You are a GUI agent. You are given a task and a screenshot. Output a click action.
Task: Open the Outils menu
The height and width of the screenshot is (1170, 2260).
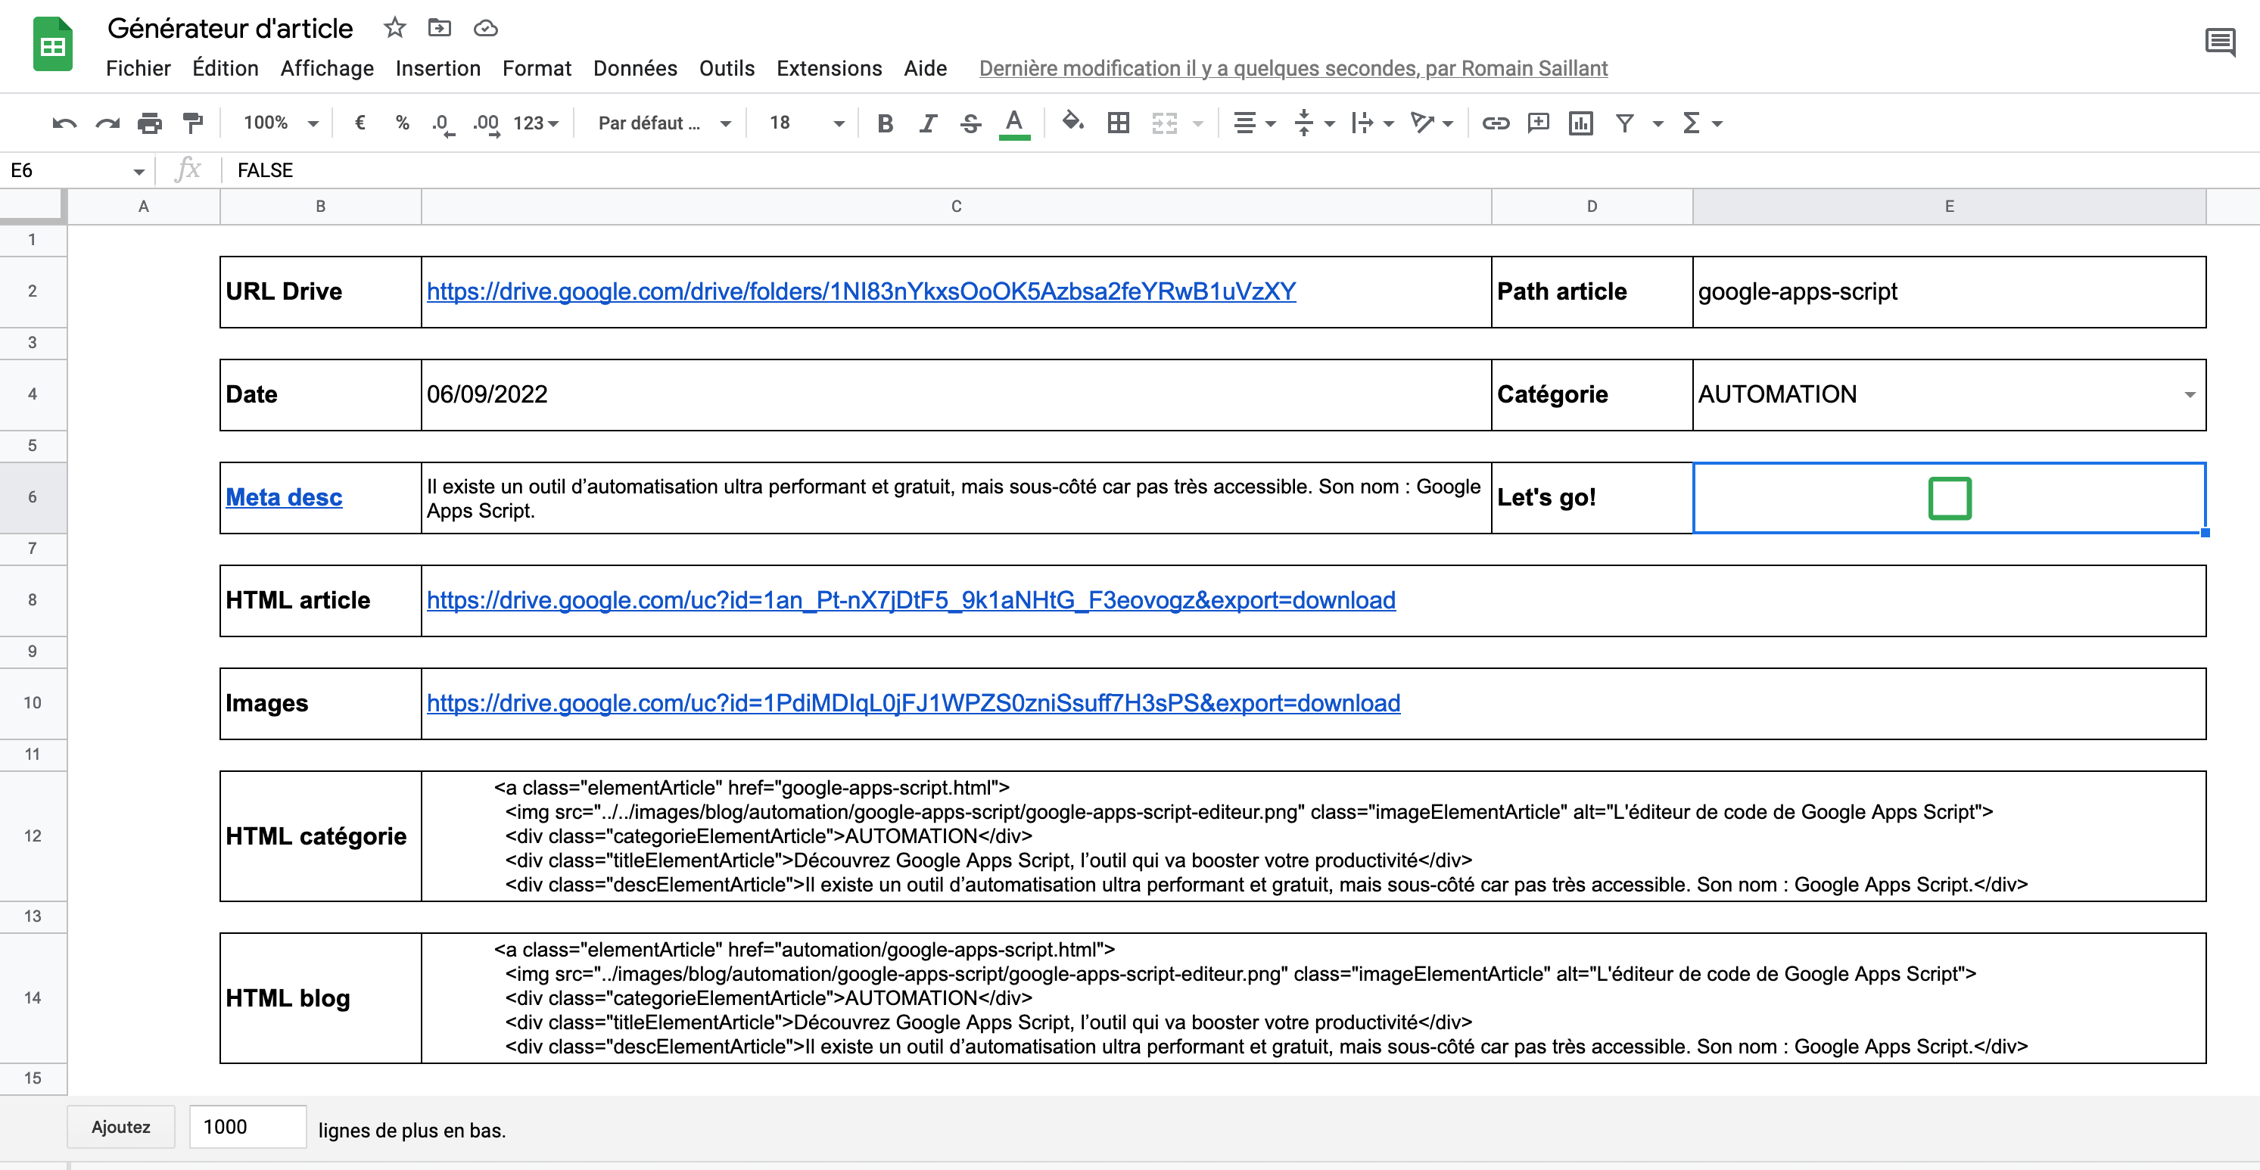(x=727, y=68)
